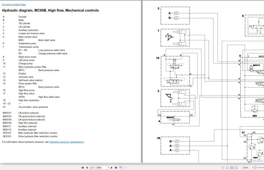Click the left scroll arrow of horizontal scrollbar
The height and width of the screenshot is (170, 264).
[x=1, y=164]
